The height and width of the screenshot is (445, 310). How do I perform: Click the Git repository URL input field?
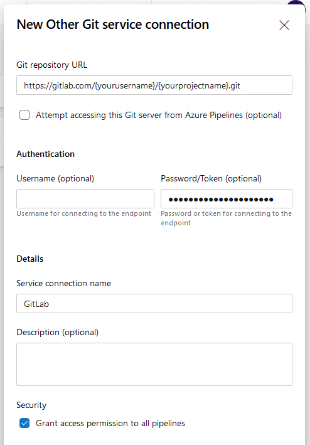154,85
